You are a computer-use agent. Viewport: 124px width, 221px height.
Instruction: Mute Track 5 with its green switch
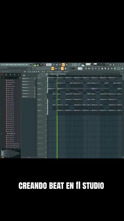[46, 103]
